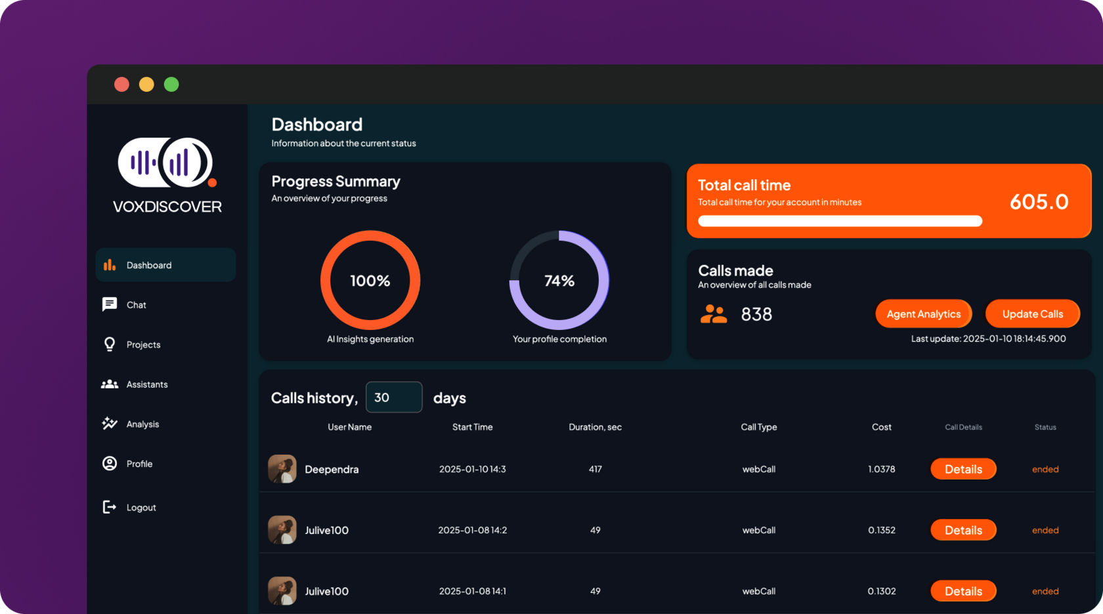Click the 74% profile completion ring
The image size is (1103, 614).
tap(559, 280)
